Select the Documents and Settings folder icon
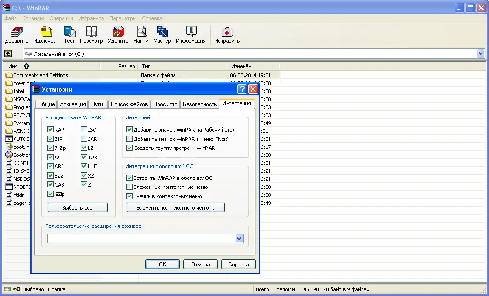This screenshot has width=489, height=296. point(9,75)
